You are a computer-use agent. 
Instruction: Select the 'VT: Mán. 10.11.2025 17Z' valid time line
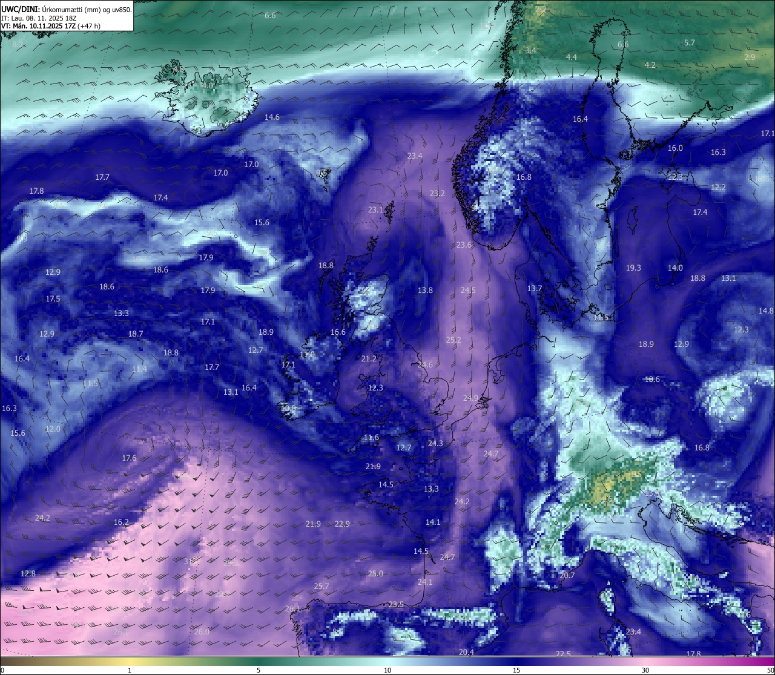[51, 26]
